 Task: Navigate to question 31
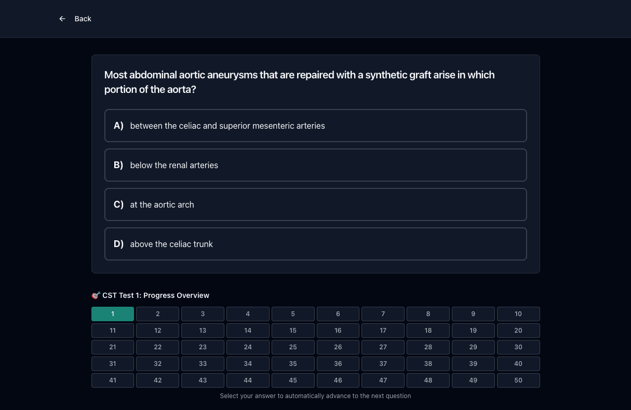click(113, 364)
